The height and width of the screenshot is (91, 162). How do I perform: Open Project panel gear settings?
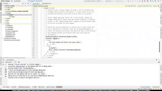pyautogui.click(x=28, y=4)
